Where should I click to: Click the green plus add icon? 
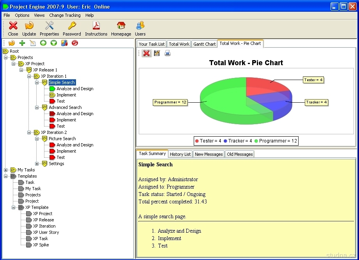click(x=22, y=43)
